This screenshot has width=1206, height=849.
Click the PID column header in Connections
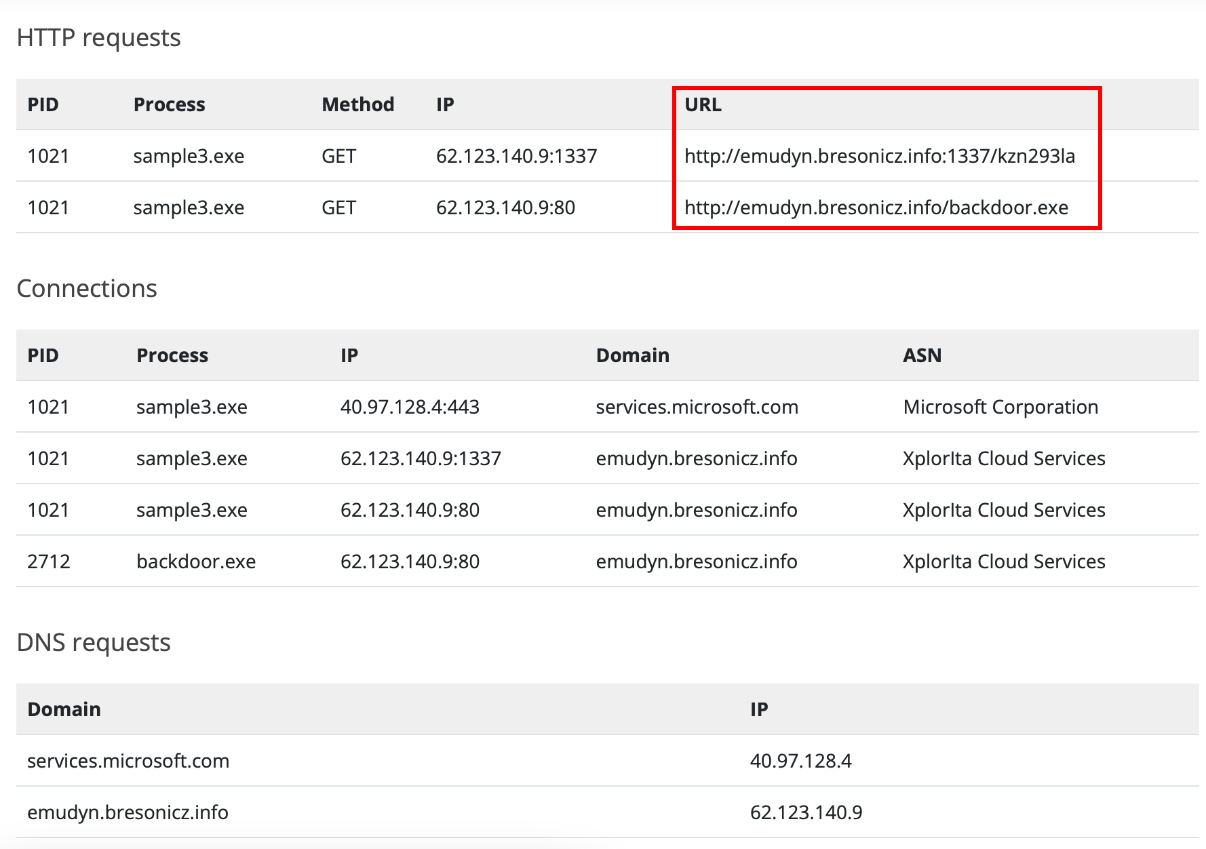[43, 355]
